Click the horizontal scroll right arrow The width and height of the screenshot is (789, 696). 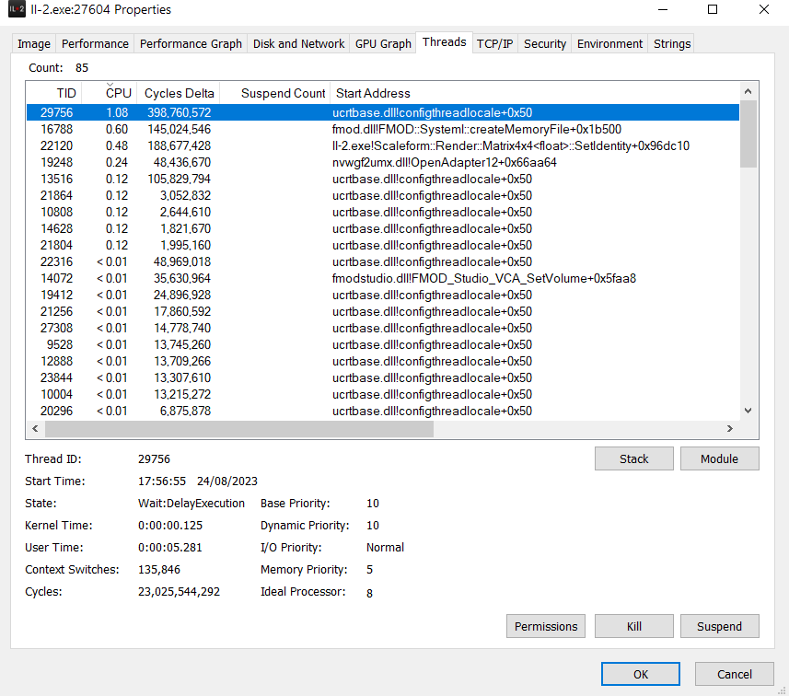pos(730,429)
